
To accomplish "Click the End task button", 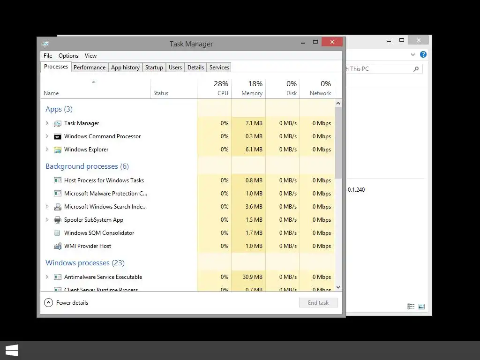I will pyautogui.click(x=318, y=303).
